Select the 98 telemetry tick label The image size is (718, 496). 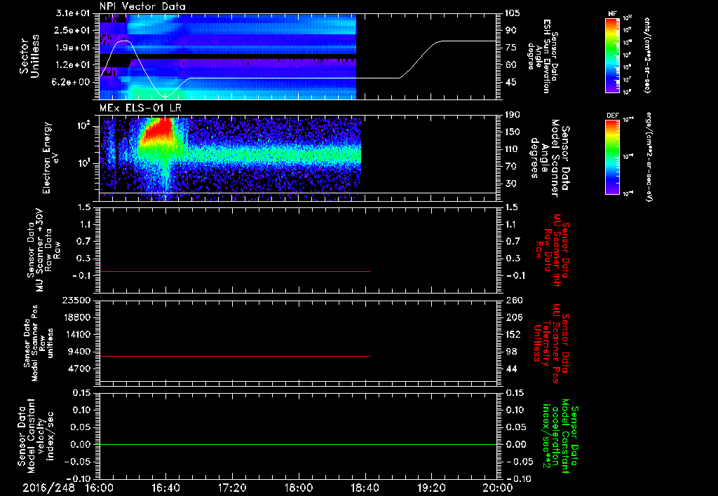coord(510,352)
